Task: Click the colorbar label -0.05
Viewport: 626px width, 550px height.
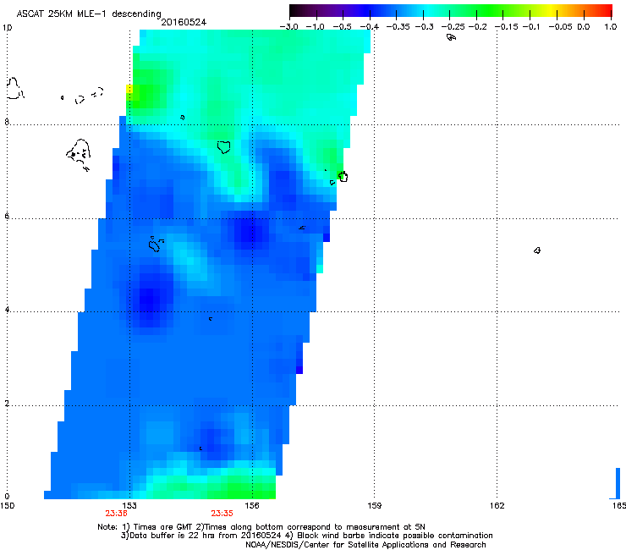Action: point(560,27)
